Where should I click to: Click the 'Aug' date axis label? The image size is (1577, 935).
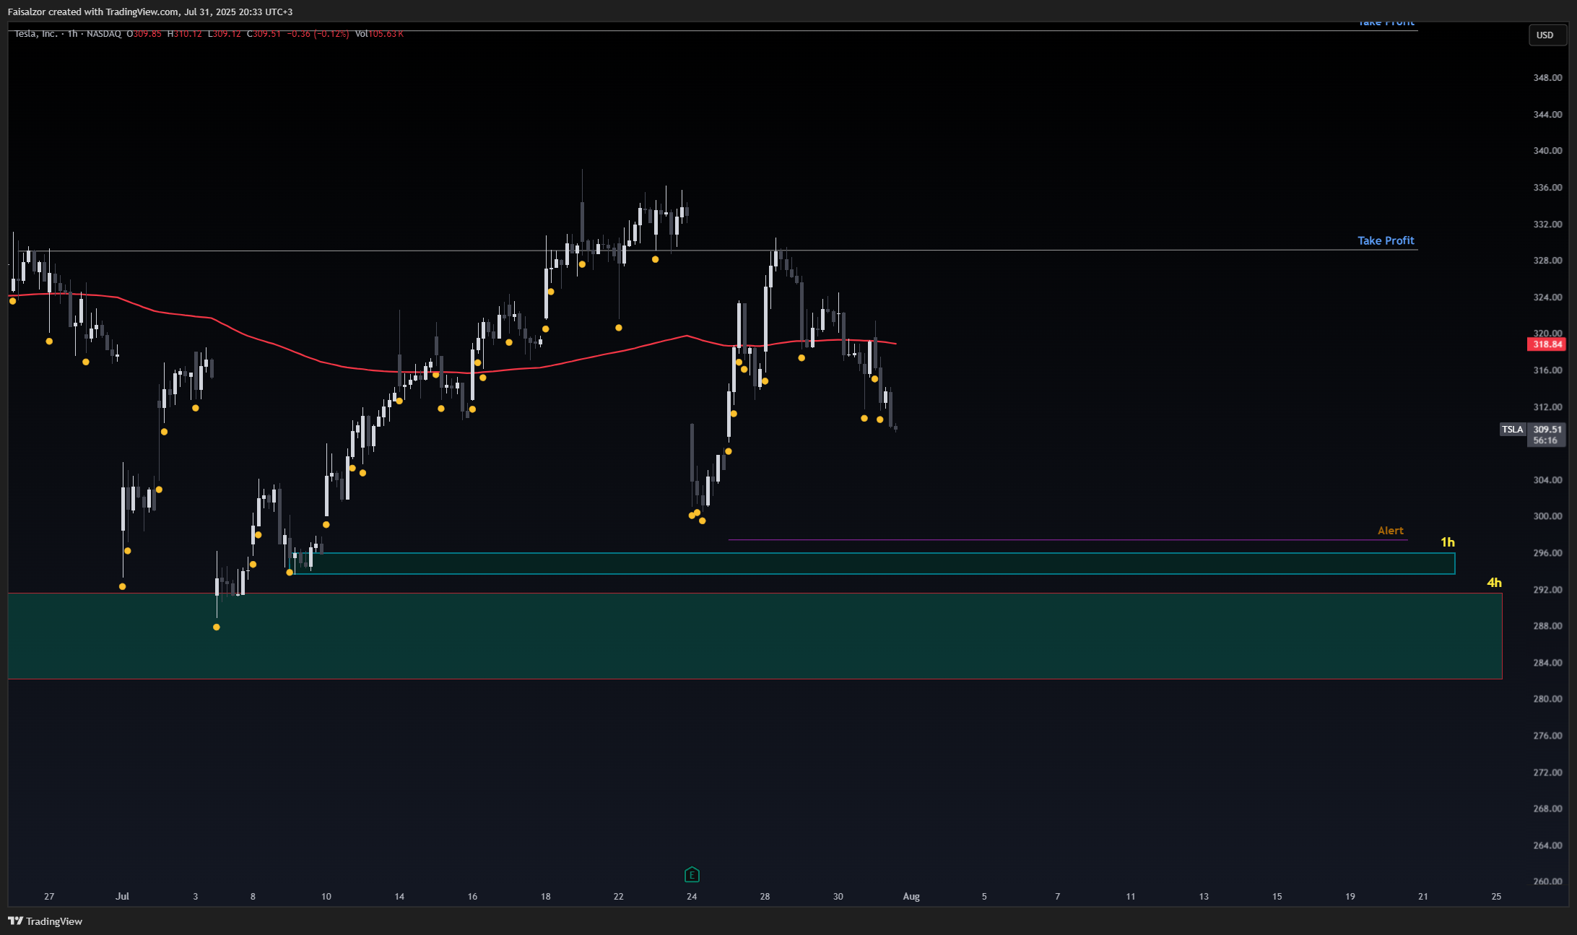(911, 897)
